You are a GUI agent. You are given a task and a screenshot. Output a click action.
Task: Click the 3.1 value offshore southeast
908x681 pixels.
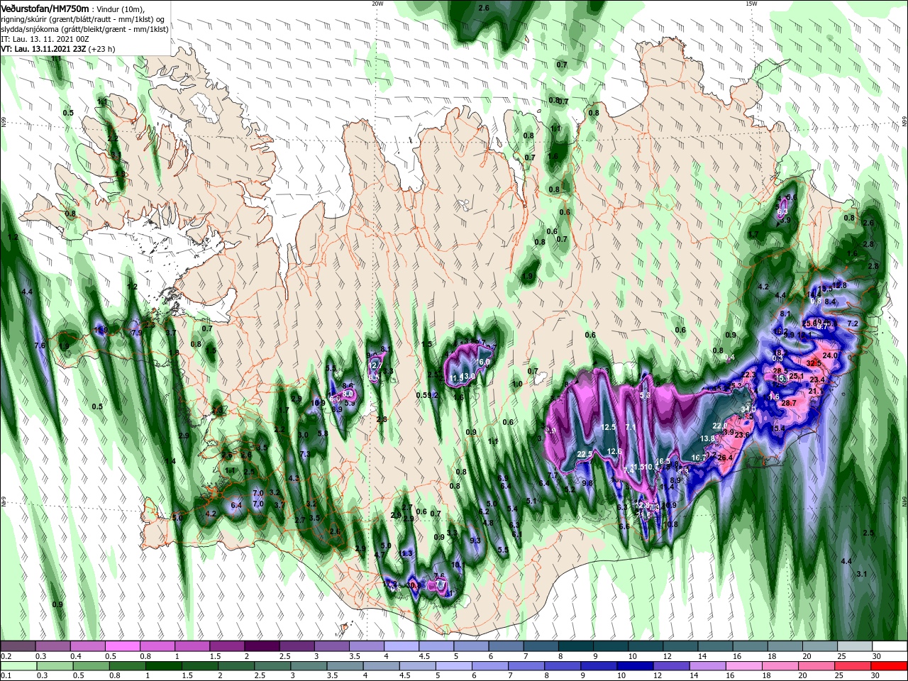[x=863, y=574]
